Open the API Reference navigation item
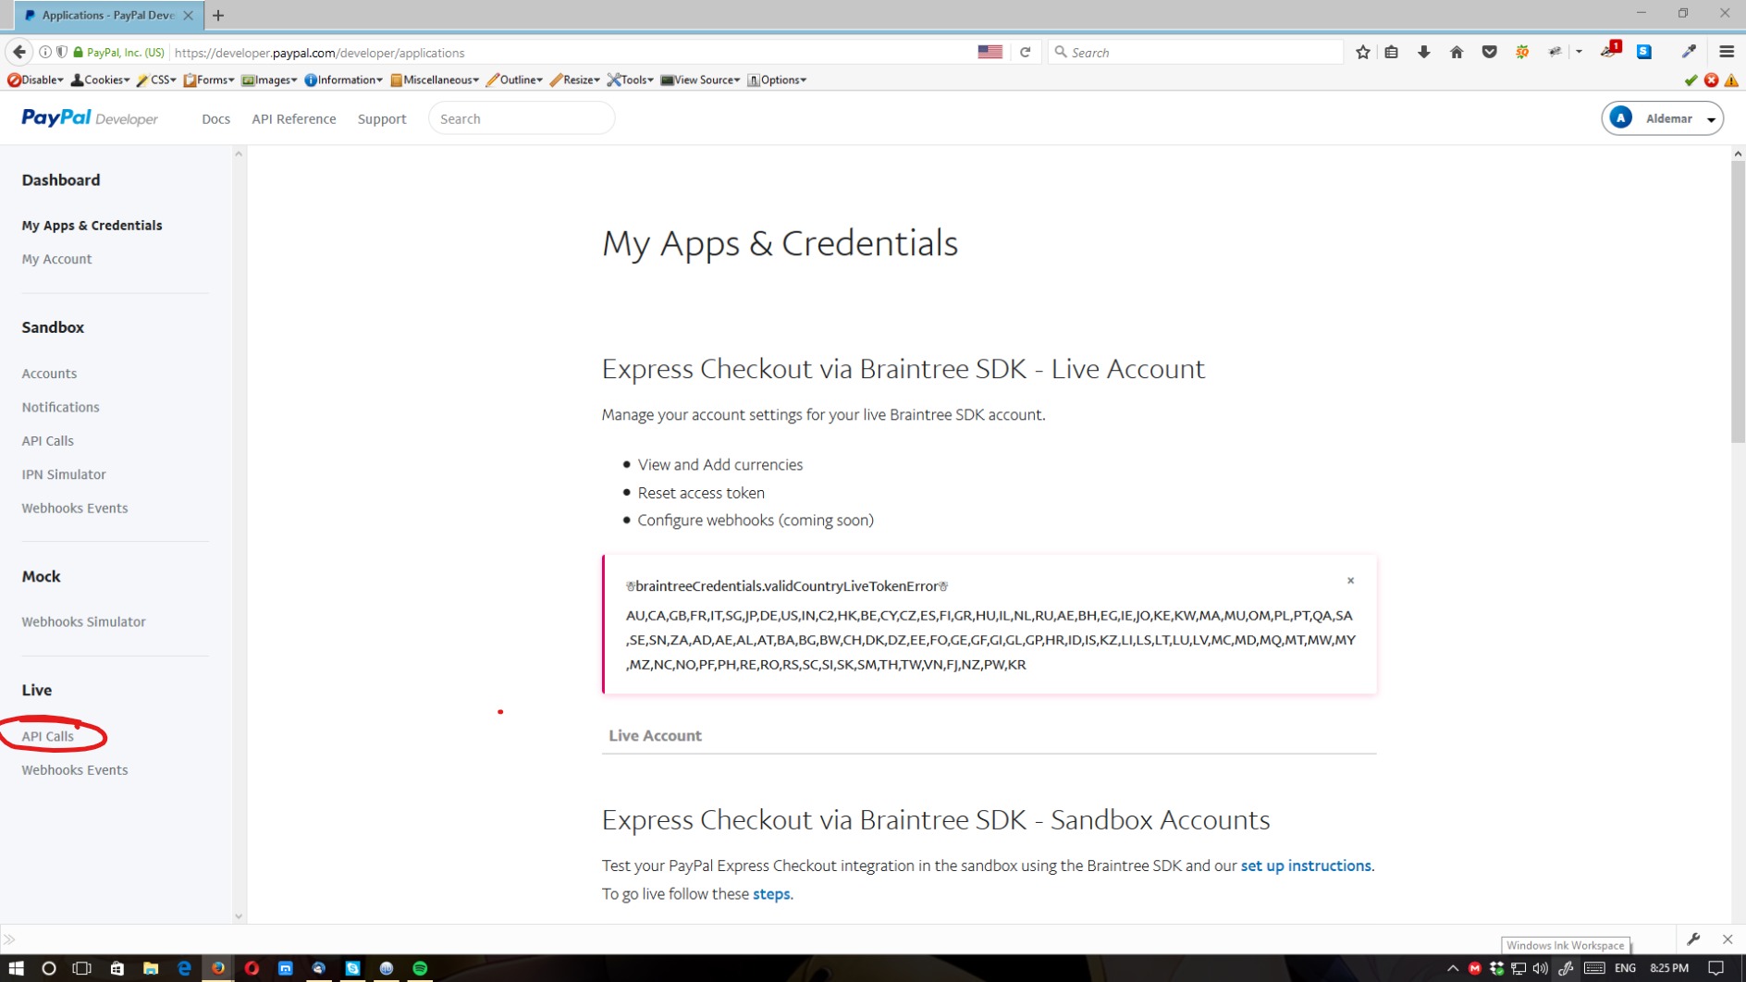This screenshot has height=982, width=1746. tap(294, 119)
